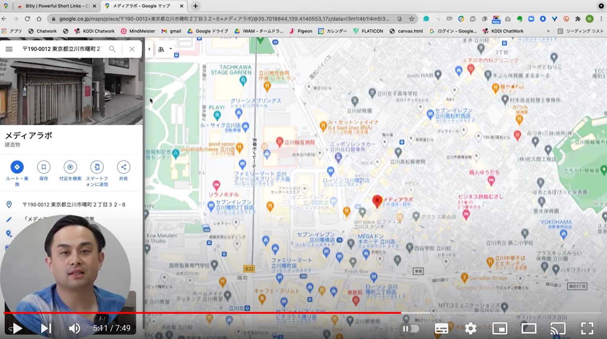Collapse the side panel arrow
This screenshot has height=339, width=607.
[x=149, y=49]
